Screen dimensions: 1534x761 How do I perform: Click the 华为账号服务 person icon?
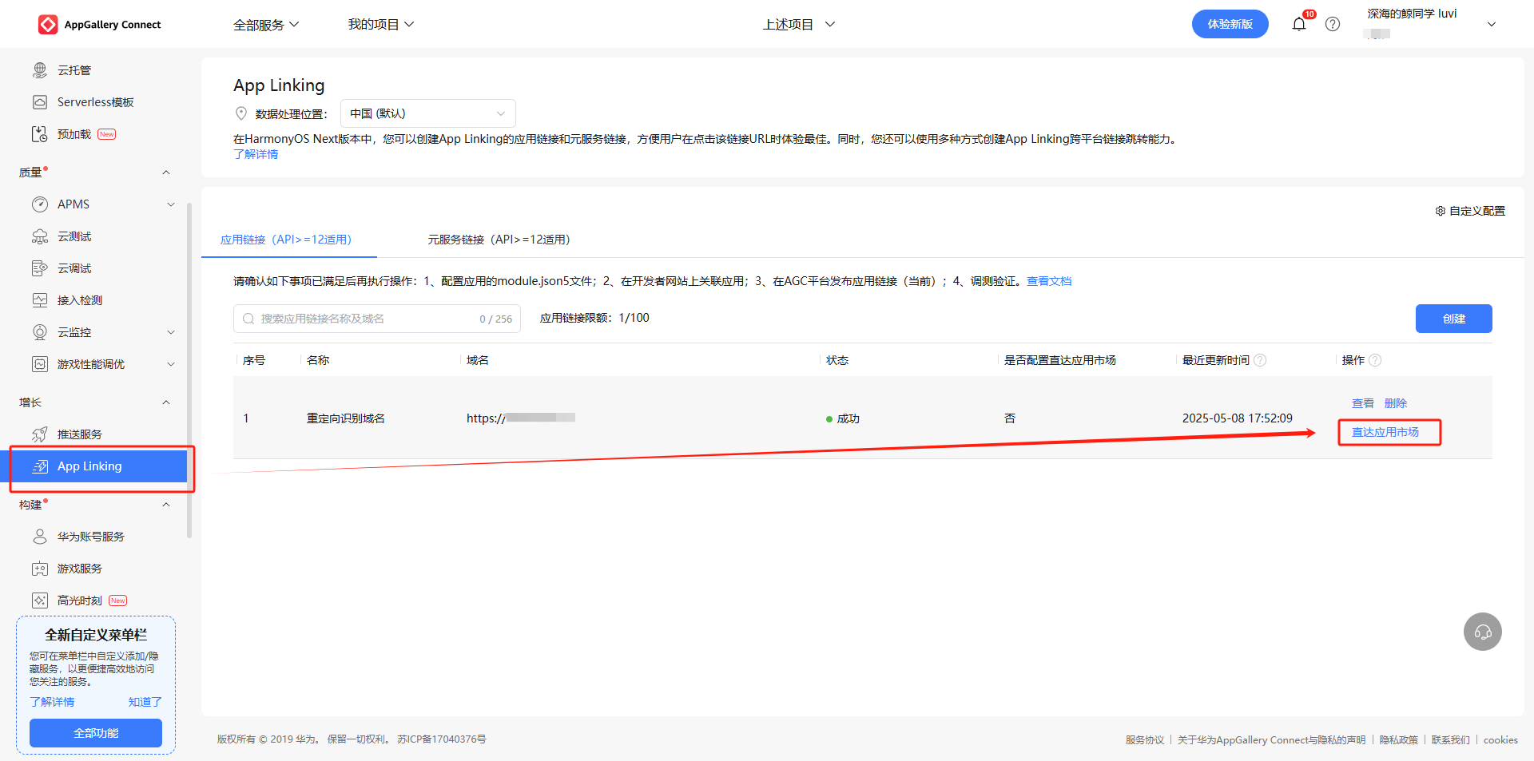coord(40,537)
